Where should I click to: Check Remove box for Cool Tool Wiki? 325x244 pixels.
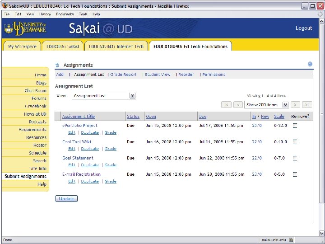tap(295, 142)
